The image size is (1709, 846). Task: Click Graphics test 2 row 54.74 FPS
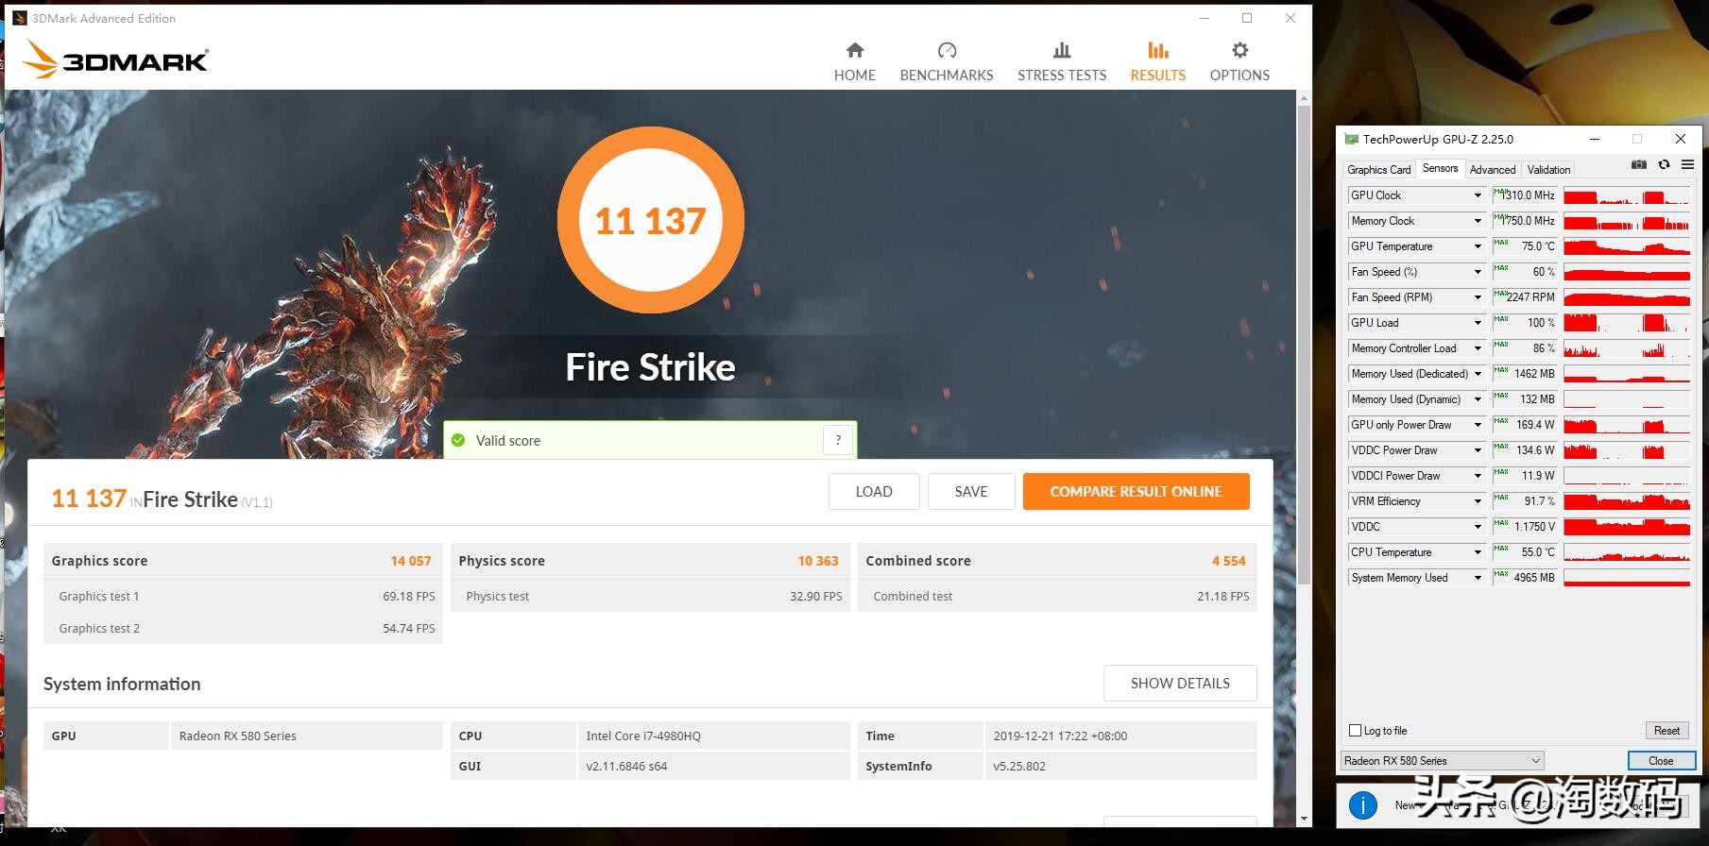[243, 629]
